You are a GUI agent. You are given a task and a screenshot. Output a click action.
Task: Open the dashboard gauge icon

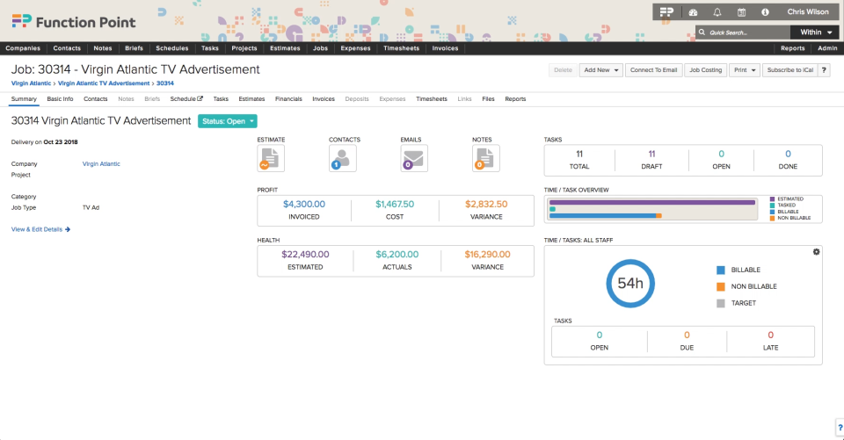694,11
